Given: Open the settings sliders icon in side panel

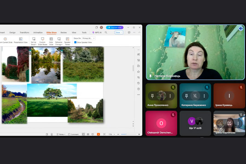Looking at the screenshot, I should tap(138, 77).
